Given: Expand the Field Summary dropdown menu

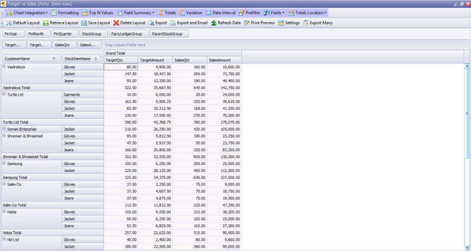Looking at the screenshot, I should pyautogui.click(x=153, y=13).
